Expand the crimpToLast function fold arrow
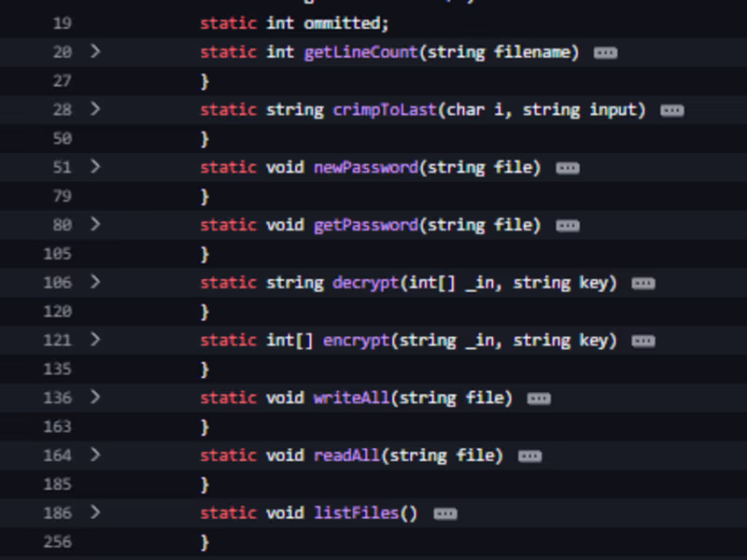Image resolution: width=747 pixels, height=560 pixels. click(x=94, y=109)
